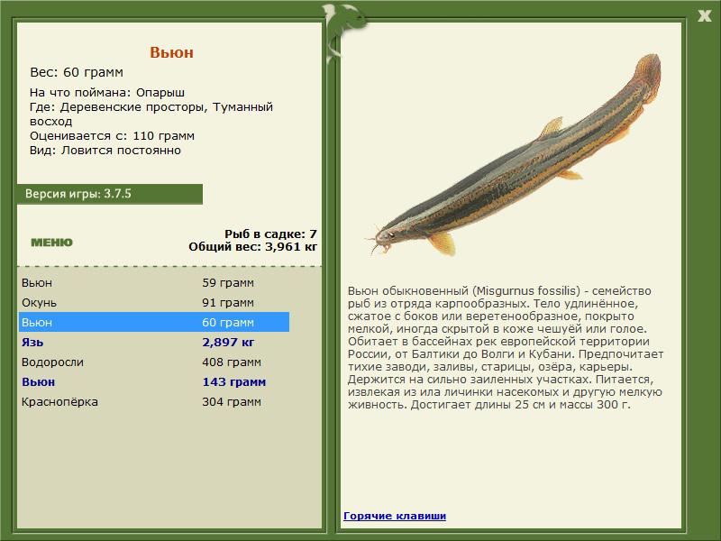Open the МЕНЮ button
721x541 pixels.
(x=51, y=243)
